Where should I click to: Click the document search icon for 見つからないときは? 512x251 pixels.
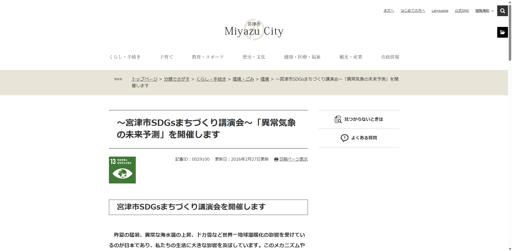tap(338, 119)
